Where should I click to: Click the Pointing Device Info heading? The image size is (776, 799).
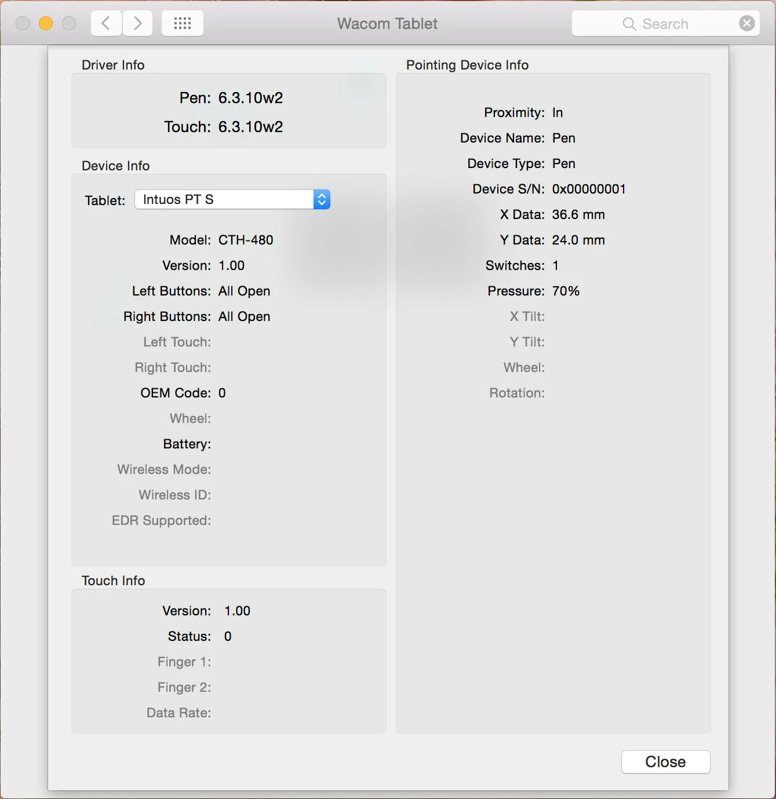[467, 65]
